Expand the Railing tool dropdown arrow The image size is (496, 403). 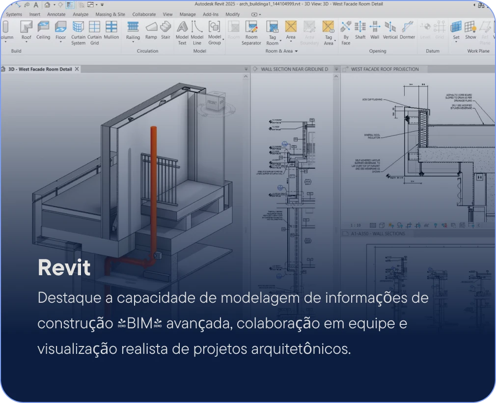click(133, 42)
